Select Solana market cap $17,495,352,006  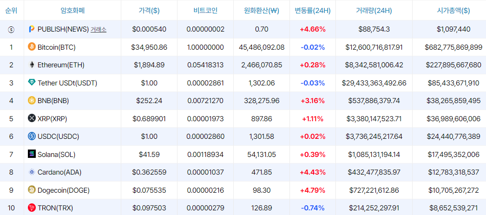(x=453, y=154)
